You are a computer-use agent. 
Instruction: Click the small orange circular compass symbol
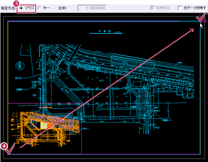[13, 120]
